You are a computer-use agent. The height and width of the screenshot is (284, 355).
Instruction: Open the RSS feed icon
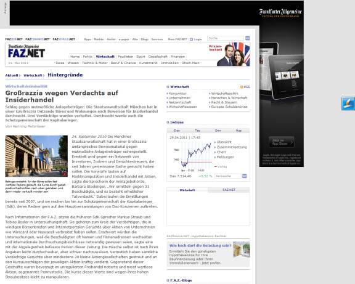tap(242, 87)
